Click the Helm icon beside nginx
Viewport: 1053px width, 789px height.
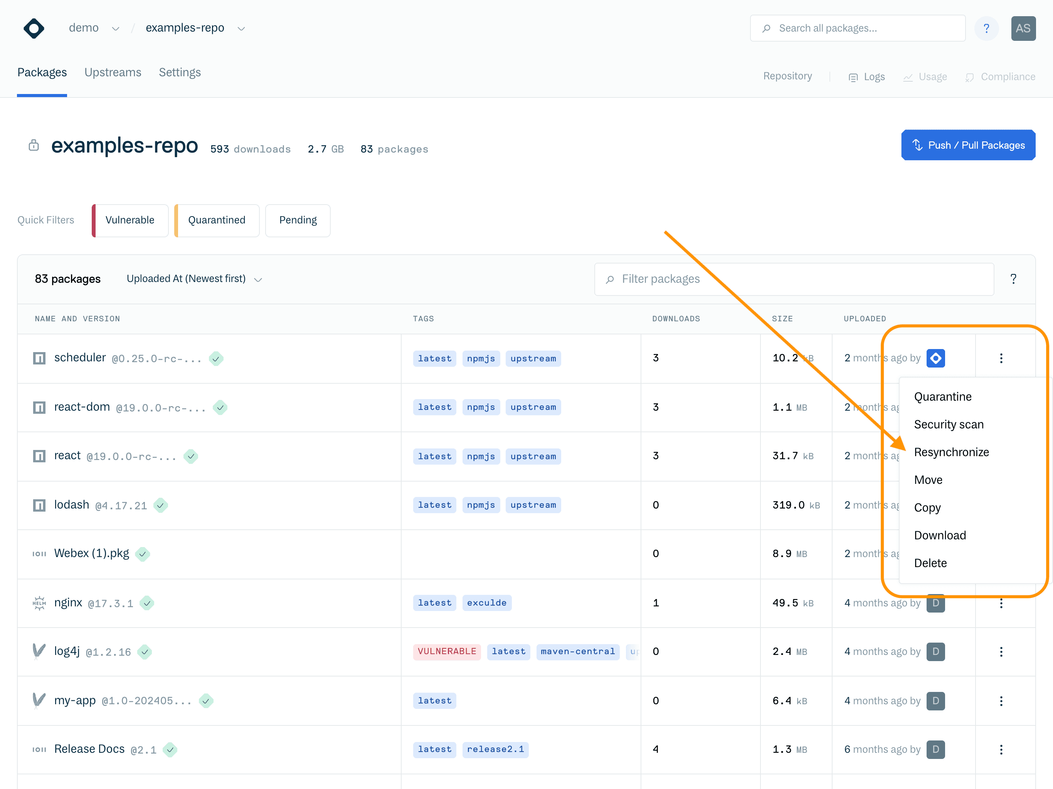tap(39, 603)
